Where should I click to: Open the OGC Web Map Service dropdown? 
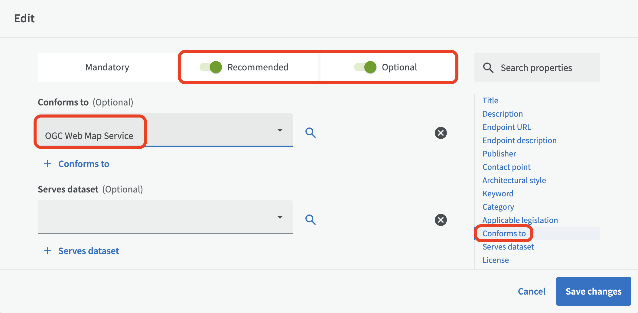[x=280, y=130]
